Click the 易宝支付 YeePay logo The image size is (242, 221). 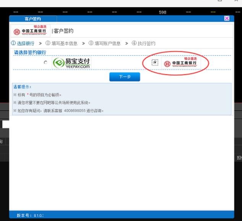[x=72, y=63]
